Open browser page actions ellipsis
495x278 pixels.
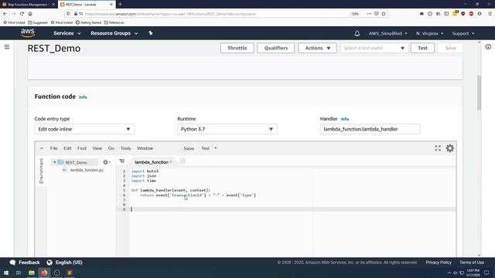(x=369, y=14)
